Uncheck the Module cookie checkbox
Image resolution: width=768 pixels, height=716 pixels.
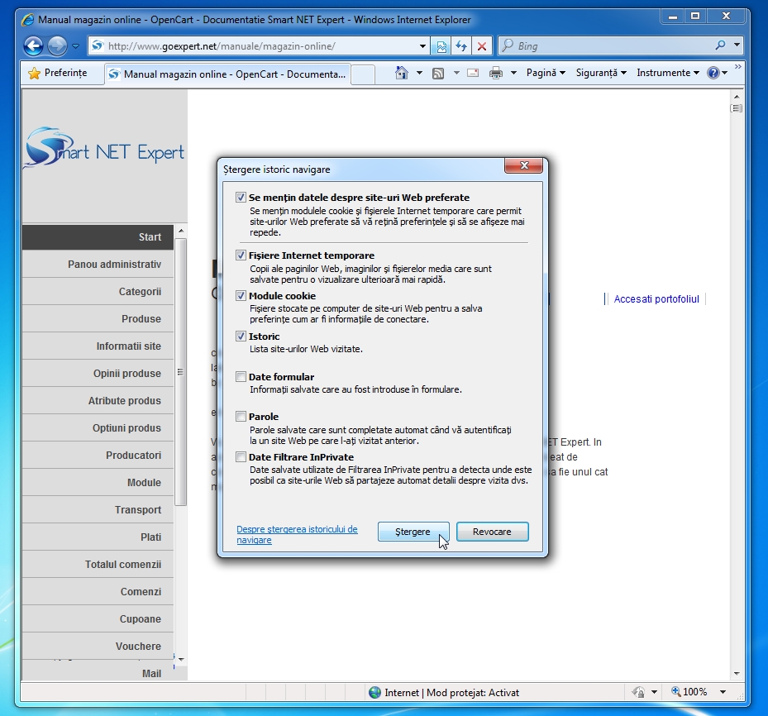click(x=241, y=296)
